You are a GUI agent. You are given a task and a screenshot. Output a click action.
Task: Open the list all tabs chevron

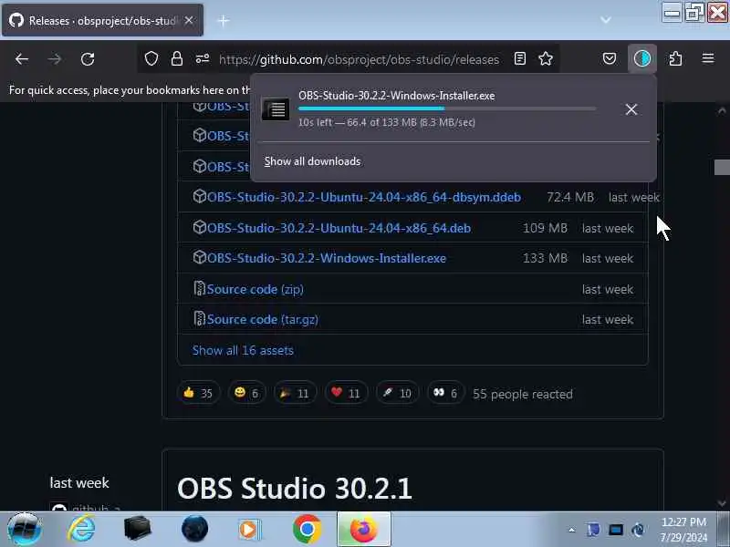(606, 20)
